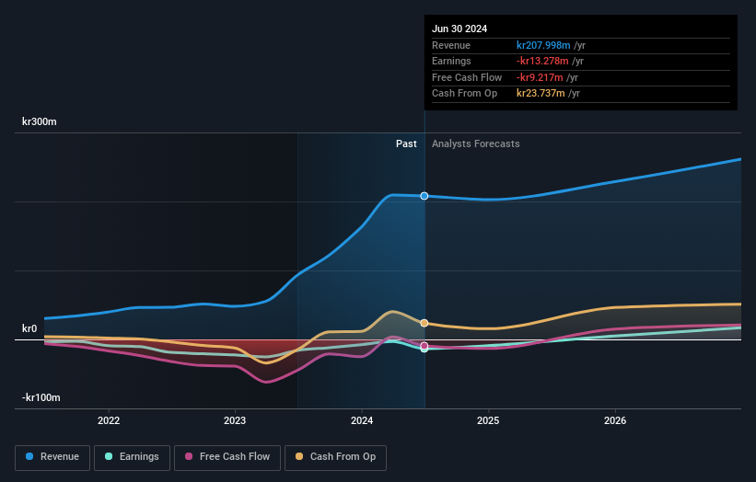Click the -kr9.217m free cash flow value
Viewport: 756px width, 482px height.
coord(540,77)
